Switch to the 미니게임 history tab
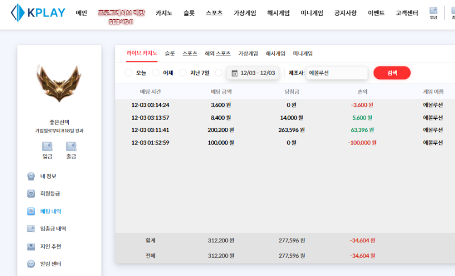Screen dimensions: 455x276 click(303, 53)
